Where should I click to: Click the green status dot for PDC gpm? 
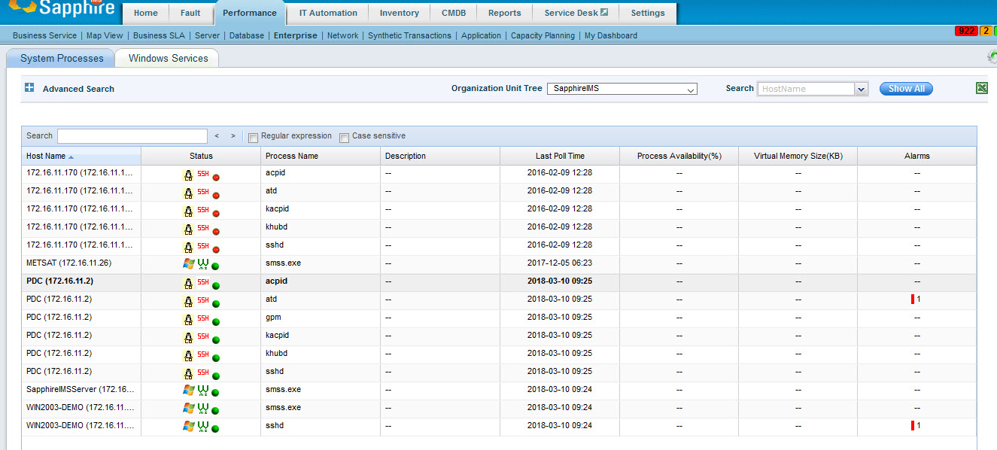[216, 321]
